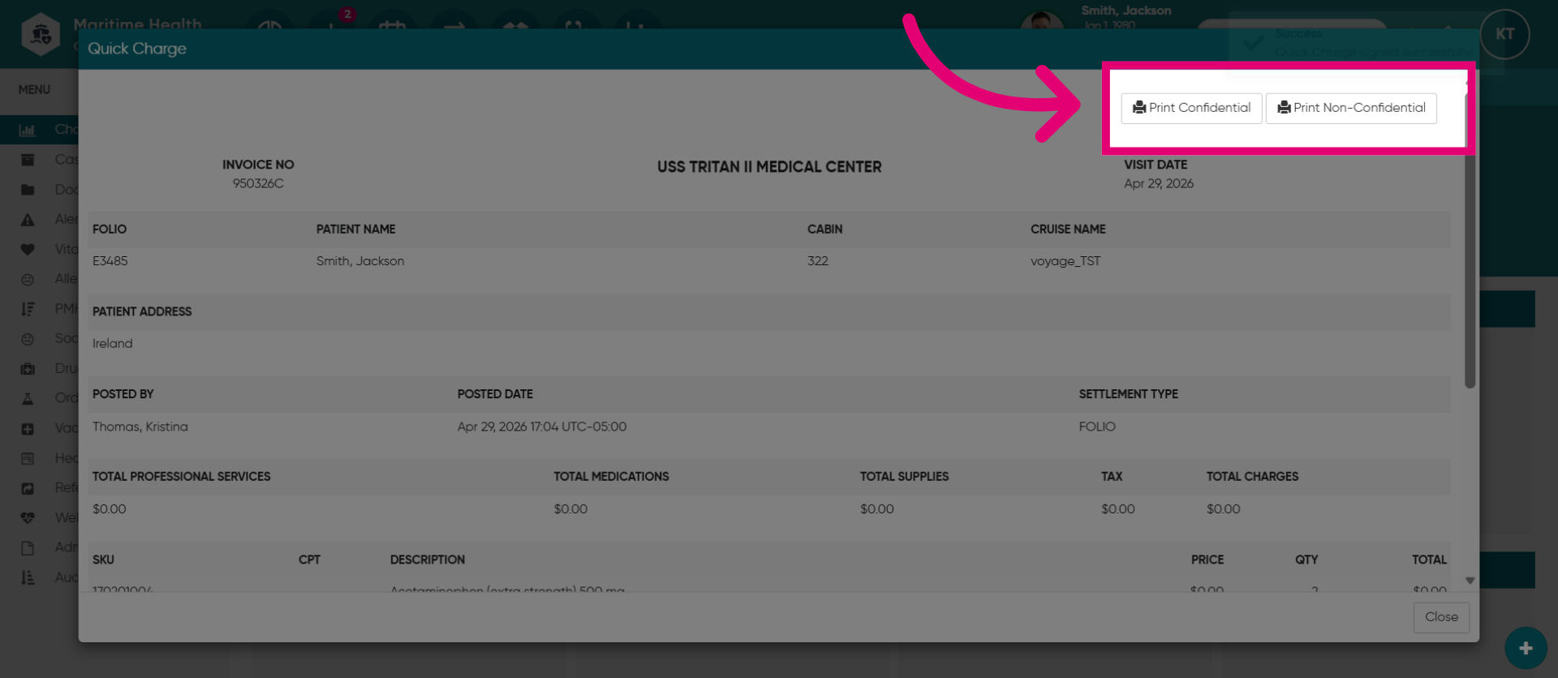Open the flask Orders icon in sidebar
This screenshot has height=678, width=1558.
(28, 398)
